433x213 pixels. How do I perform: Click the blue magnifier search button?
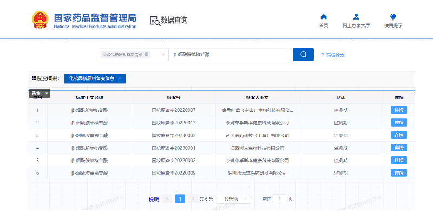pyautogui.click(x=303, y=55)
